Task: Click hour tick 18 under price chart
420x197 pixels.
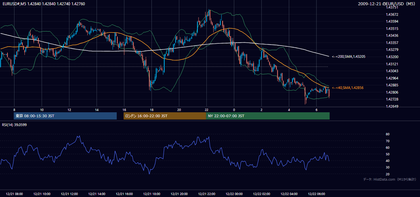Action: click(x=152, y=110)
